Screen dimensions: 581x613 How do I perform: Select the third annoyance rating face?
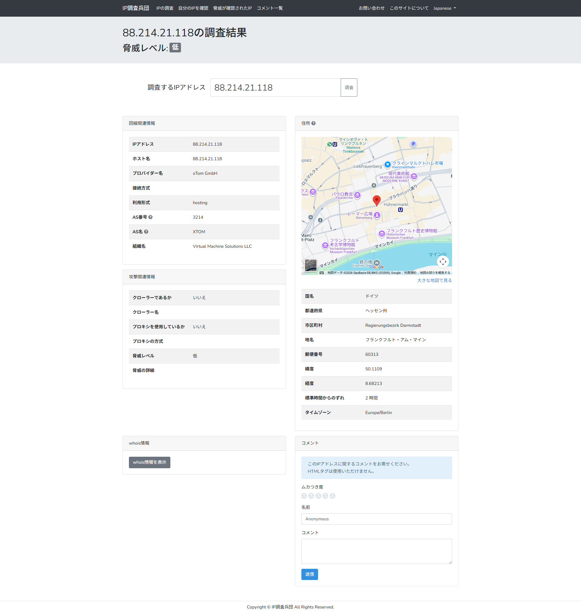[318, 496]
